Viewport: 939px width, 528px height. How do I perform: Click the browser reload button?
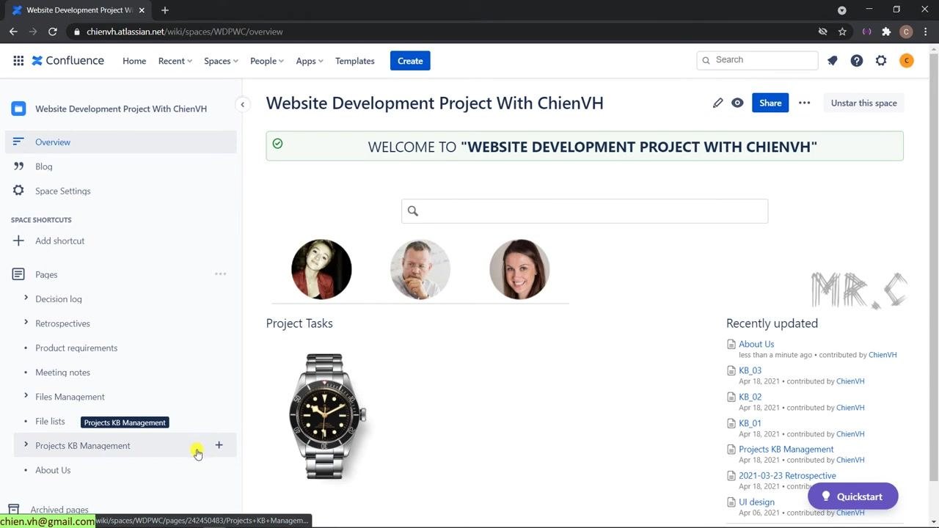tap(53, 32)
